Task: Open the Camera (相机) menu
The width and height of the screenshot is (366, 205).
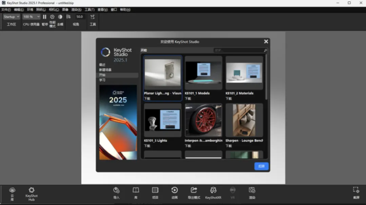Action: pos(54,9)
